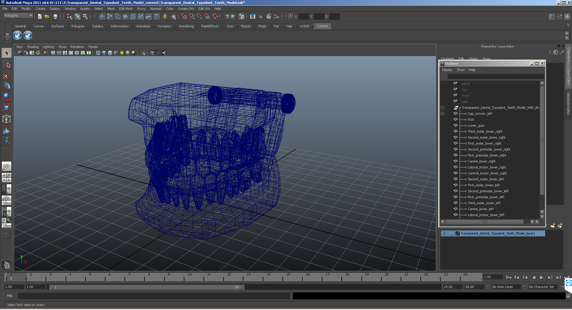Toggle the layer display type box next to V
This screenshot has width=572, height=310.
[x=451, y=233]
